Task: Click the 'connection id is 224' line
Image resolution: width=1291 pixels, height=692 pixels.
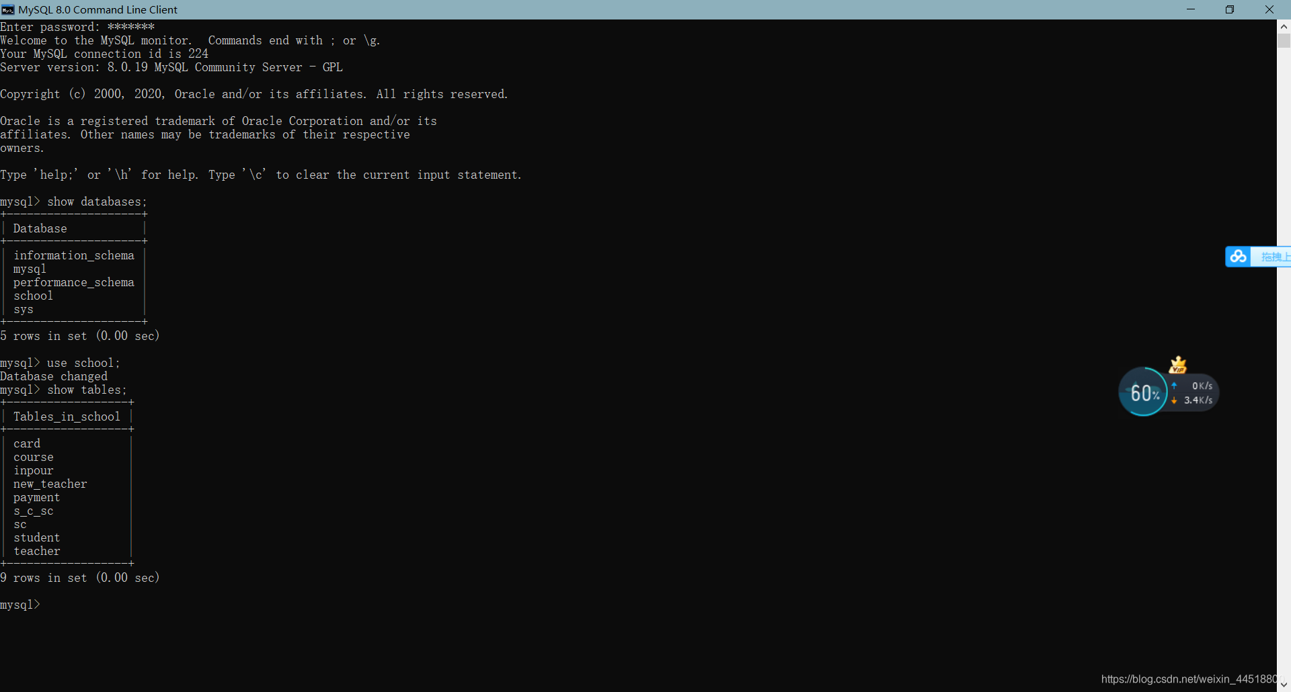Action: [x=104, y=54]
